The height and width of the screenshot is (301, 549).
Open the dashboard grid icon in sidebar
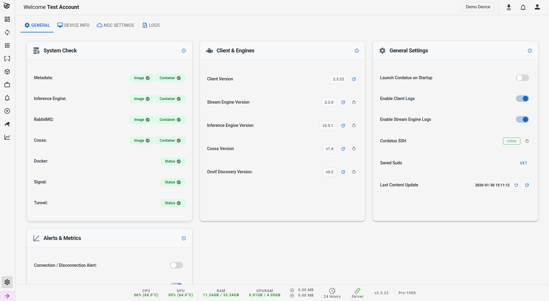tap(7, 19)
